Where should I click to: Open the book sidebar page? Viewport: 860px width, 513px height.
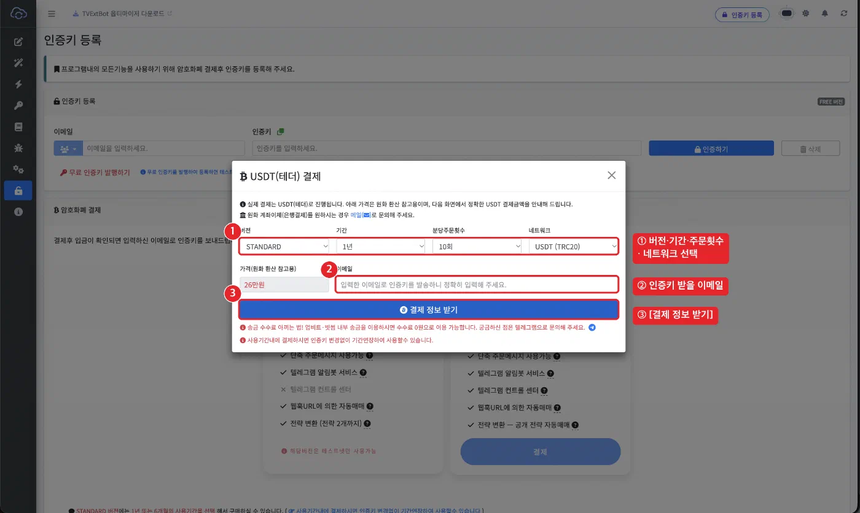click(x=18, y=127)
